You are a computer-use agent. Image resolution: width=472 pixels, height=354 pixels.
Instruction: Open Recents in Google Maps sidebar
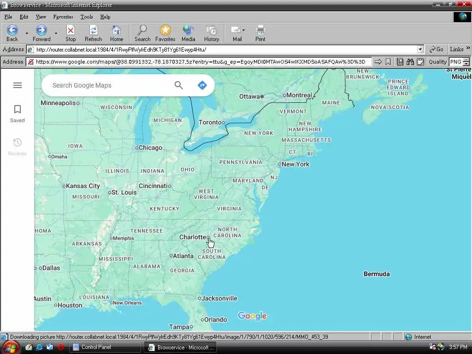18,147
